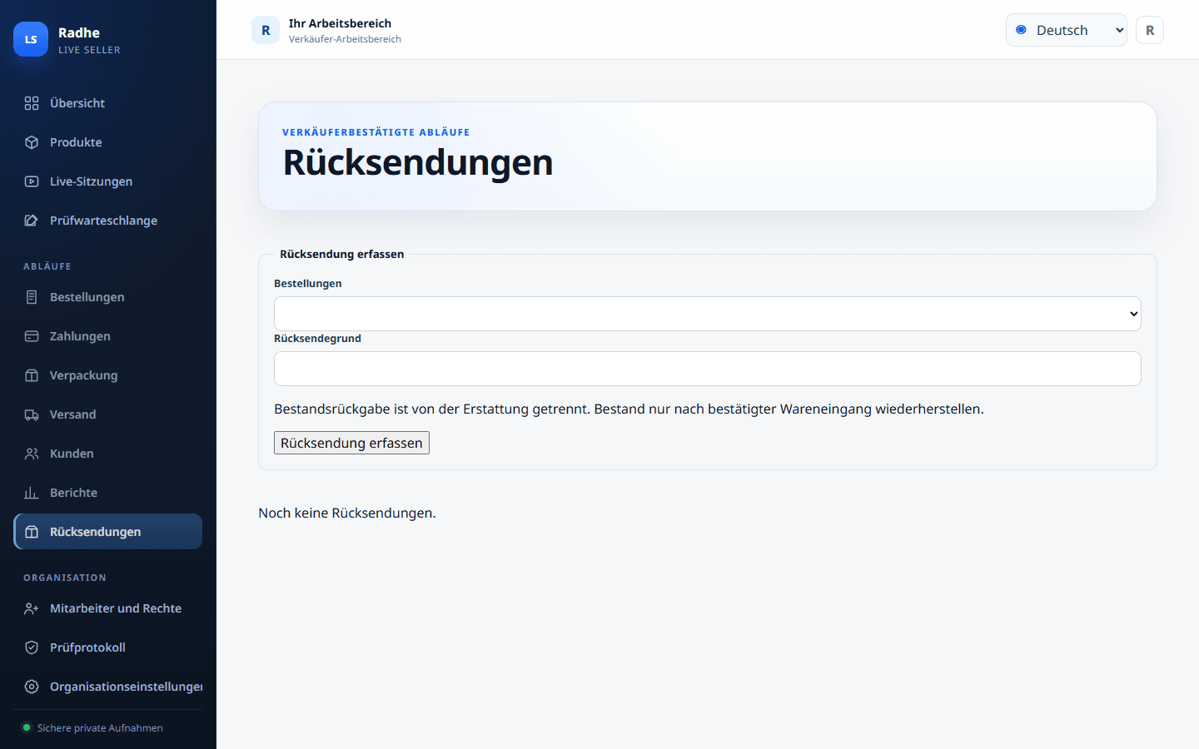Image resolution: width=1199 pixels, height=749 pixels.
Task: Navigate to Prüfwarteschlange
Action: point(108,221)
